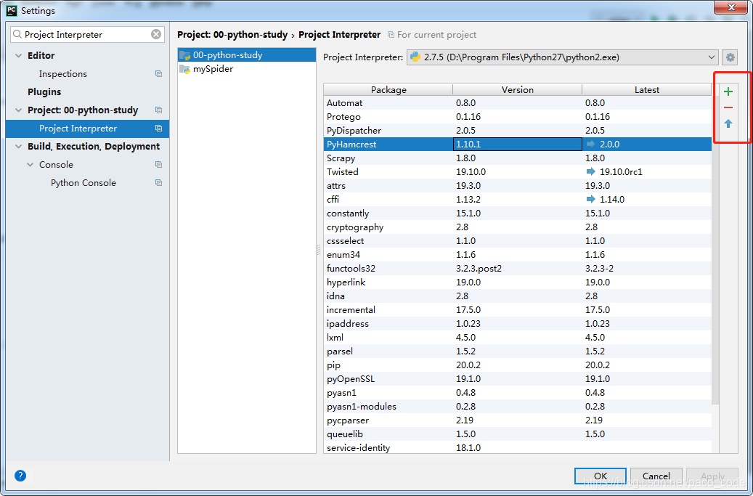This screenshot has width=753, height=496.
Task: Collapse Build, Execution, Deployment group
Action: pos(19,147)
